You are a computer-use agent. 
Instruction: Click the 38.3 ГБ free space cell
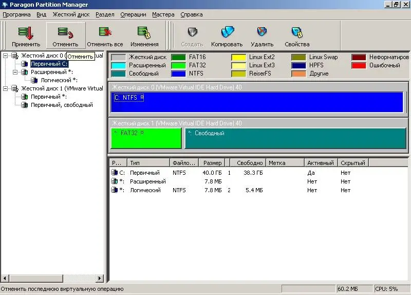tap(253, 173)
